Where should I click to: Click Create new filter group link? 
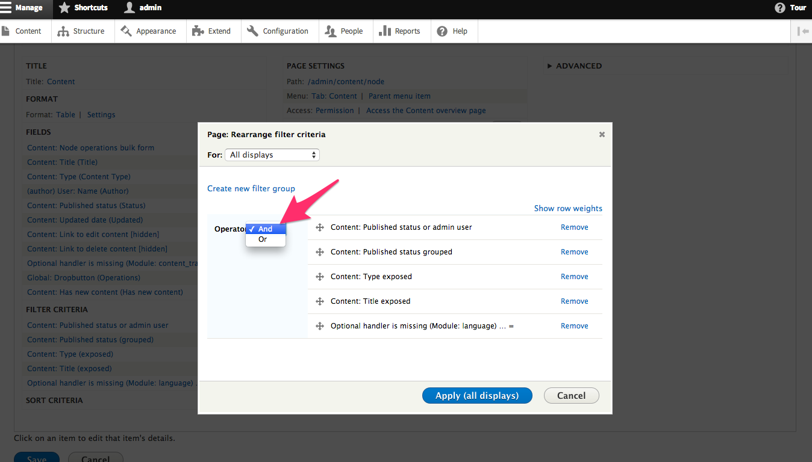click(x=251, y=188)
